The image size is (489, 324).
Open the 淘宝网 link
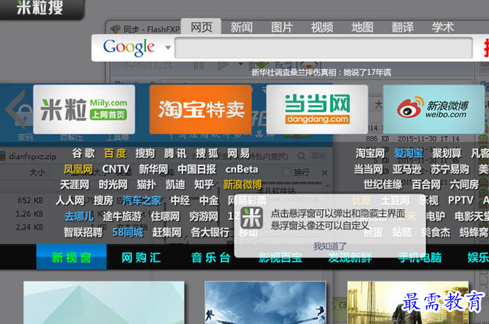[x=370, y=153]
